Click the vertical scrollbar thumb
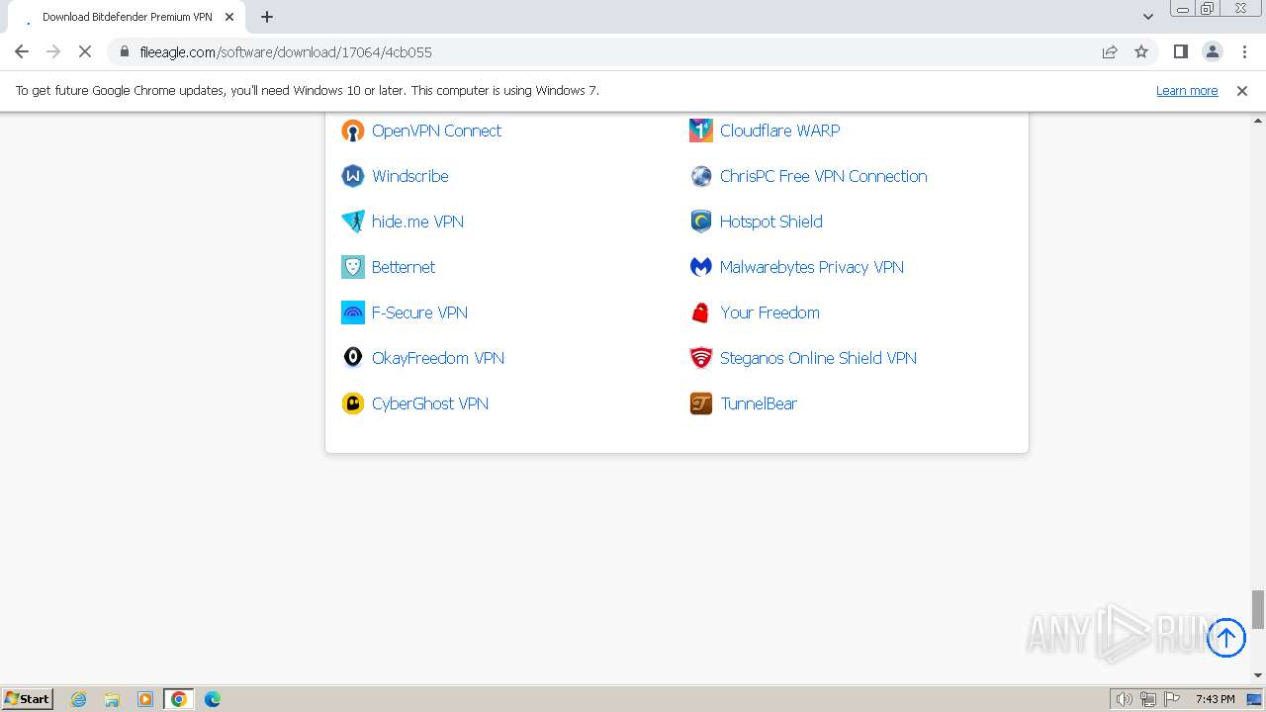1266x712 pixels. (1258, 609)
